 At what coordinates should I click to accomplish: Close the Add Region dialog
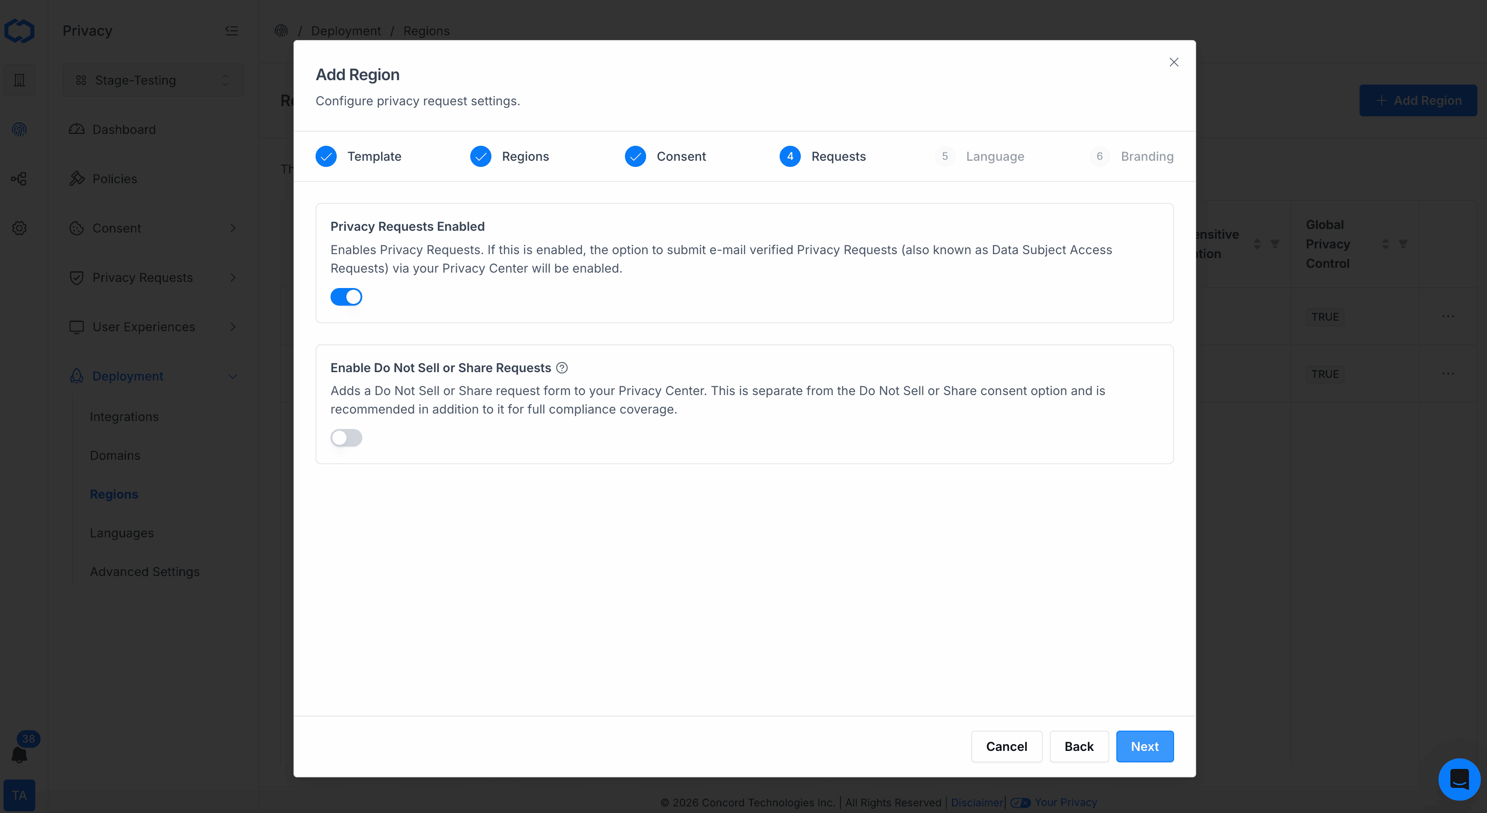click(x=1174, y=62)
